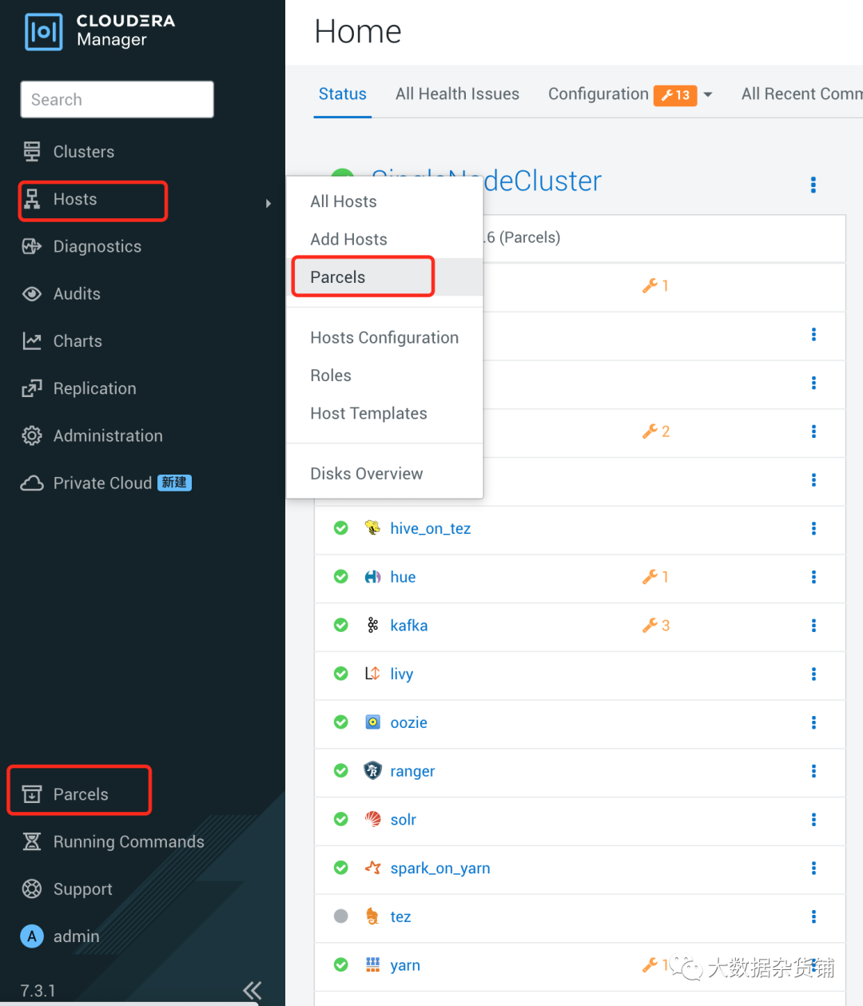Open the yarn service link
The image size is (863, 1006).
[405, 965]
